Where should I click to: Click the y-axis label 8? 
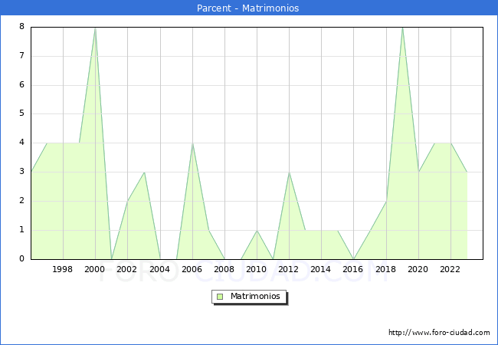pos(21,27)
